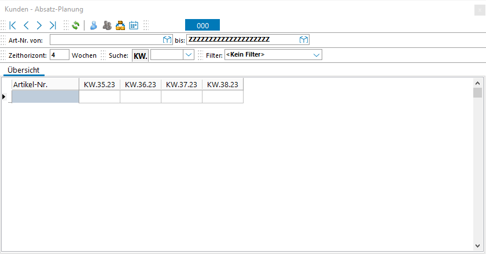Viewport: 486px width, 254px height.
Task: Open the Filter dropdown showing Kein Filter
Action: [316, 55]
